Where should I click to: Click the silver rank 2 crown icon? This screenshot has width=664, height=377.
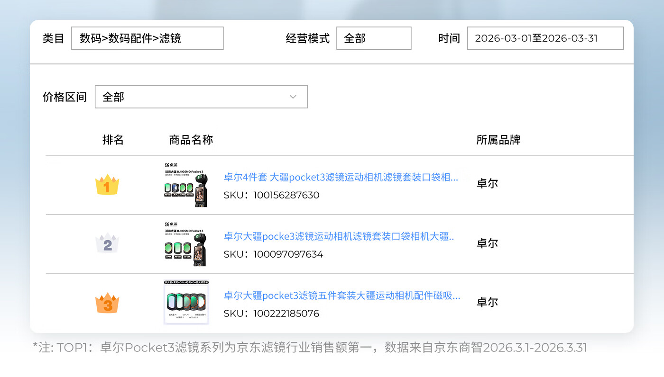point(107,243)
